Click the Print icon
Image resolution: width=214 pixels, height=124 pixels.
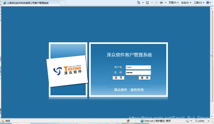pyautogui.click(x=161, y=2)
